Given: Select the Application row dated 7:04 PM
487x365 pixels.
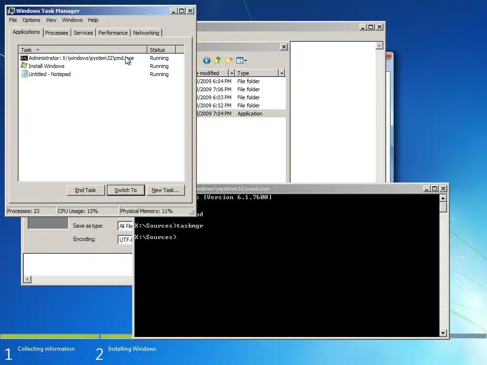Looking at the screenshot, I should click(241, 114).
